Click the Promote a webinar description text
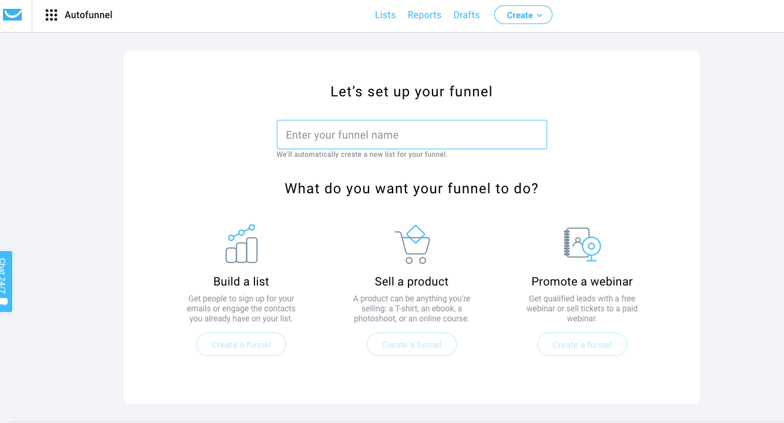This screenshot has width=784, height=423. (582, 308)
